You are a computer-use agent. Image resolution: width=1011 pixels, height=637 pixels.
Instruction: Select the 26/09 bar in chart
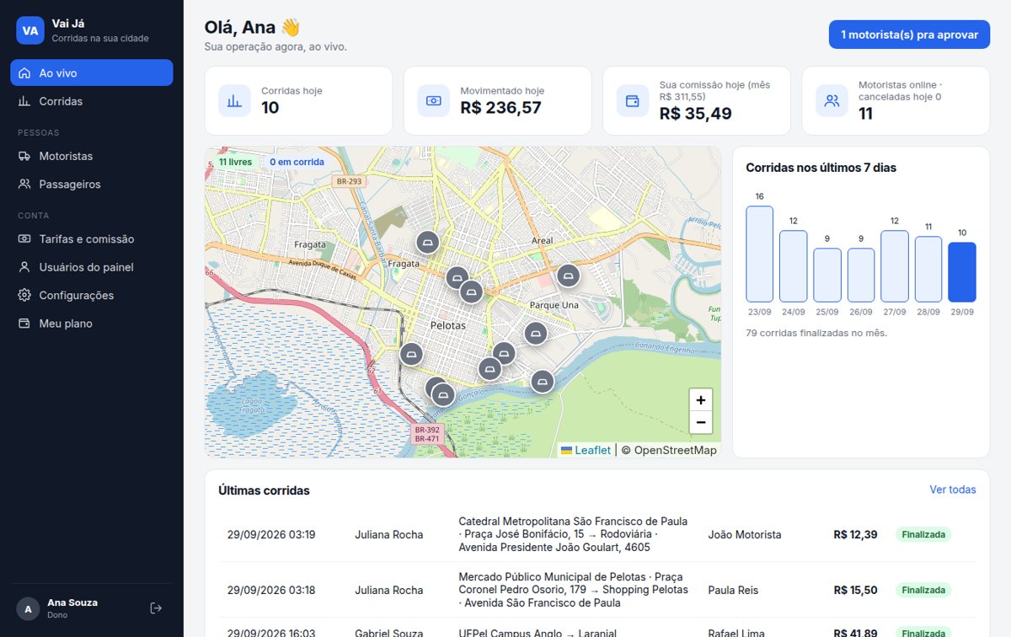point(860,276)
